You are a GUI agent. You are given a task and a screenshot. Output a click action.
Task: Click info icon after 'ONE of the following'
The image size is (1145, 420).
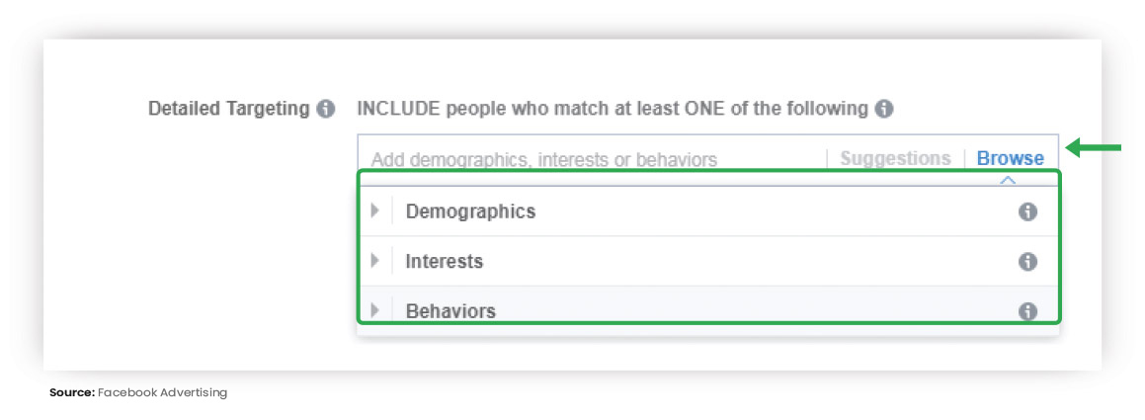pyautogui.click(x=883, y=110)
